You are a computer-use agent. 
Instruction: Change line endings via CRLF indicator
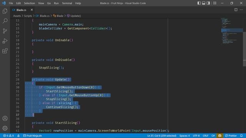205,136
